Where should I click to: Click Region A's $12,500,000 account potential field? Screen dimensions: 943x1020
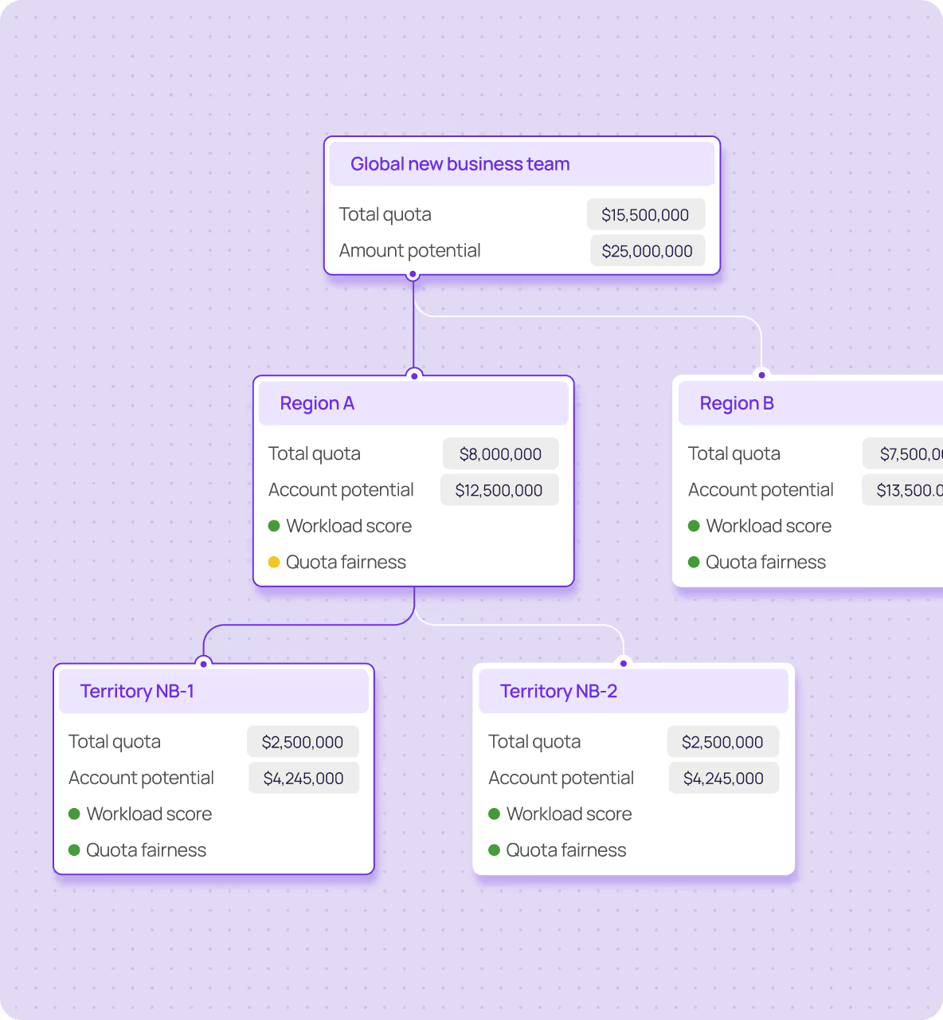499,490
